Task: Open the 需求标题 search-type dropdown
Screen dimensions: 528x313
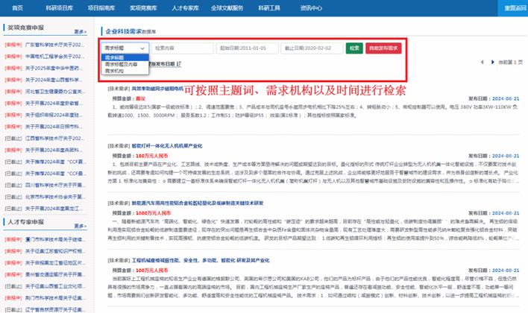Action: pos(125,48)
